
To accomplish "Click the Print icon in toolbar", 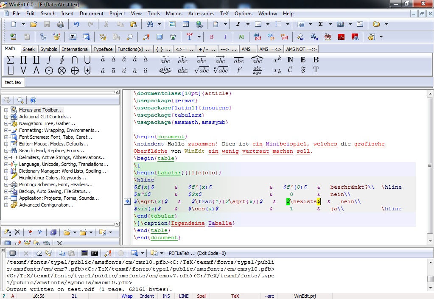I will pyautogui.click(x=61, y=25).
